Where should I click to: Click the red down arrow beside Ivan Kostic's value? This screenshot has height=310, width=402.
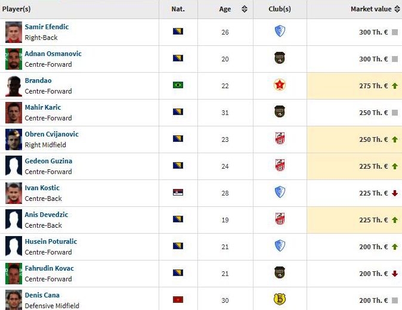(395, 193)
